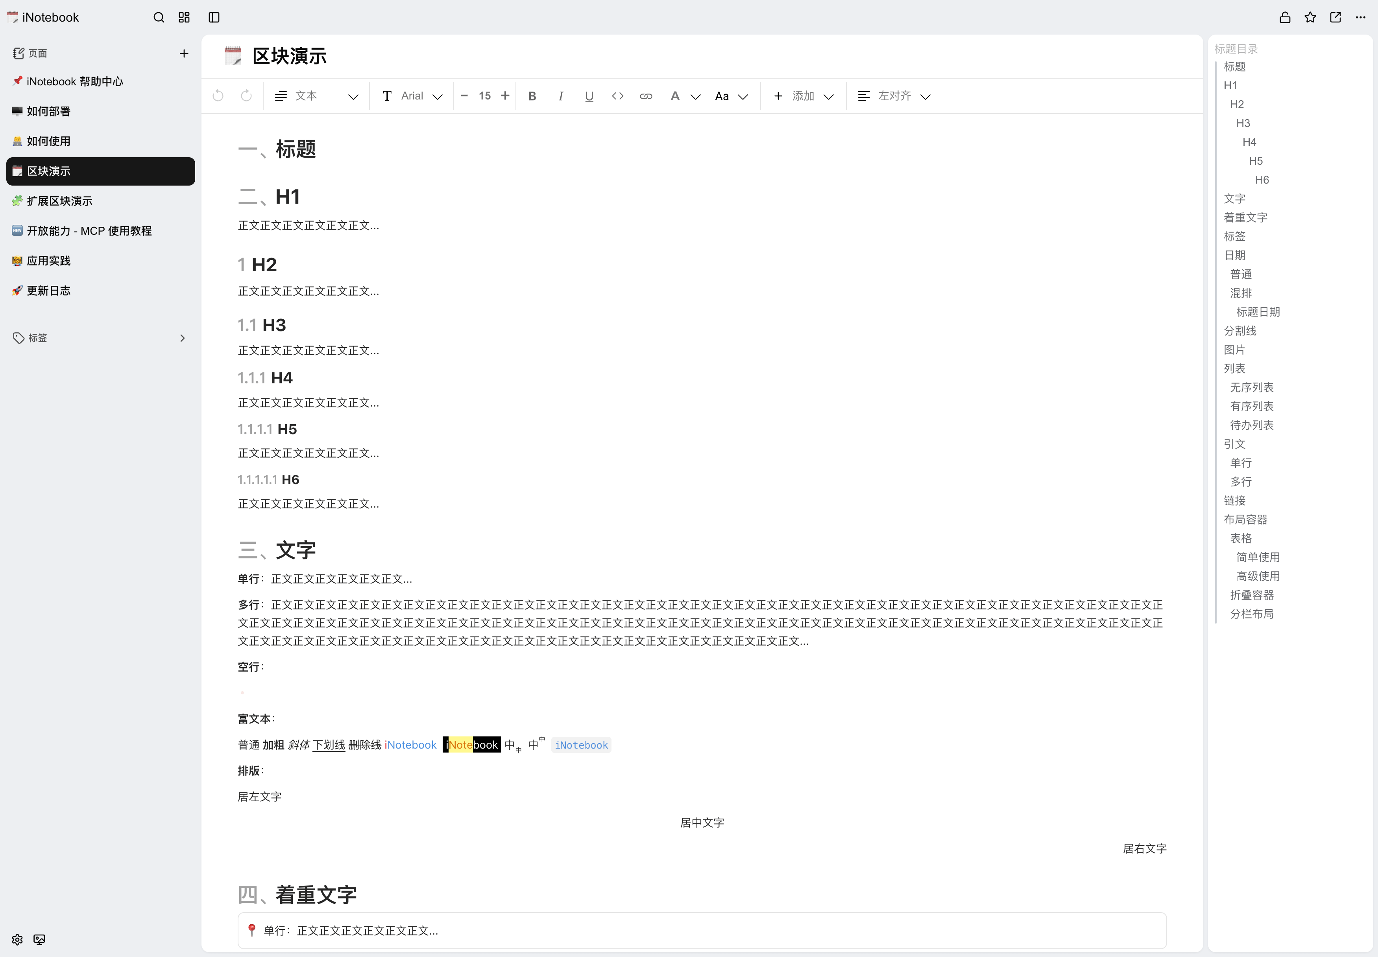Open the three-dot more menu
This screenshot has height=957, width=1378.
click(1361, 17)
